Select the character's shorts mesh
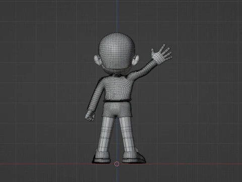This screenshot has height=182, width=242. 117,110
